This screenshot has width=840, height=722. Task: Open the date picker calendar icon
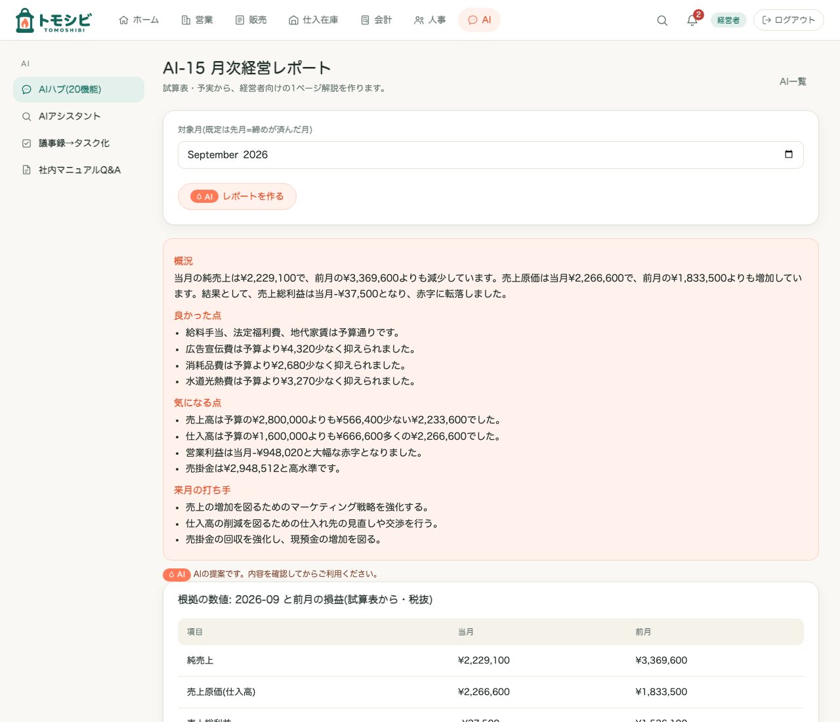click(789, 154)
